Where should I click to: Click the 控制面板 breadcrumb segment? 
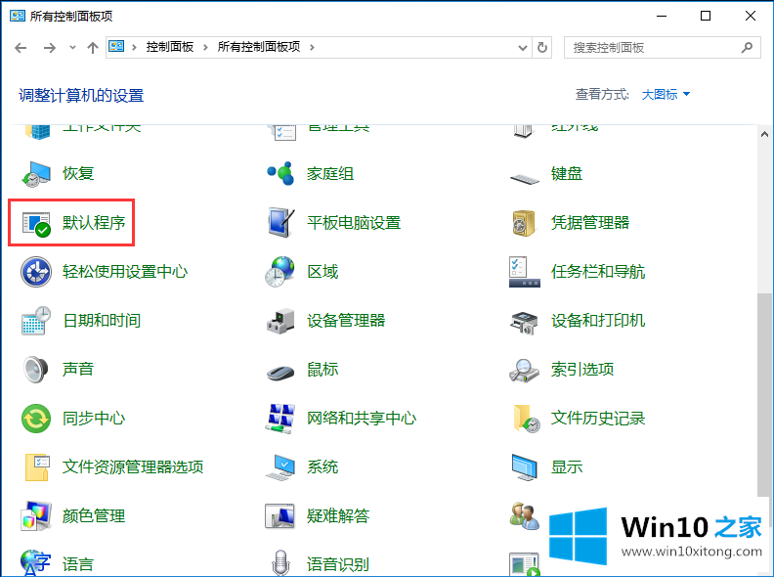[170, 47]
